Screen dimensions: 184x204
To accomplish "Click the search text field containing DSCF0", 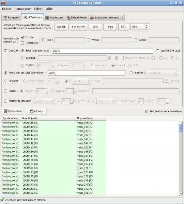I will pos(102,51).
